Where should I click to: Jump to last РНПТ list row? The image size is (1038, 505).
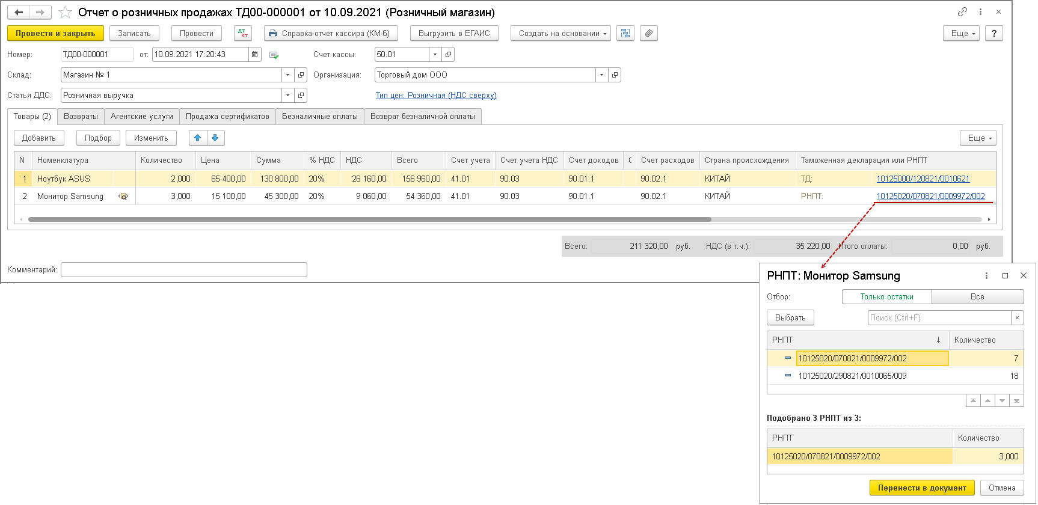tap(1016, 401)
